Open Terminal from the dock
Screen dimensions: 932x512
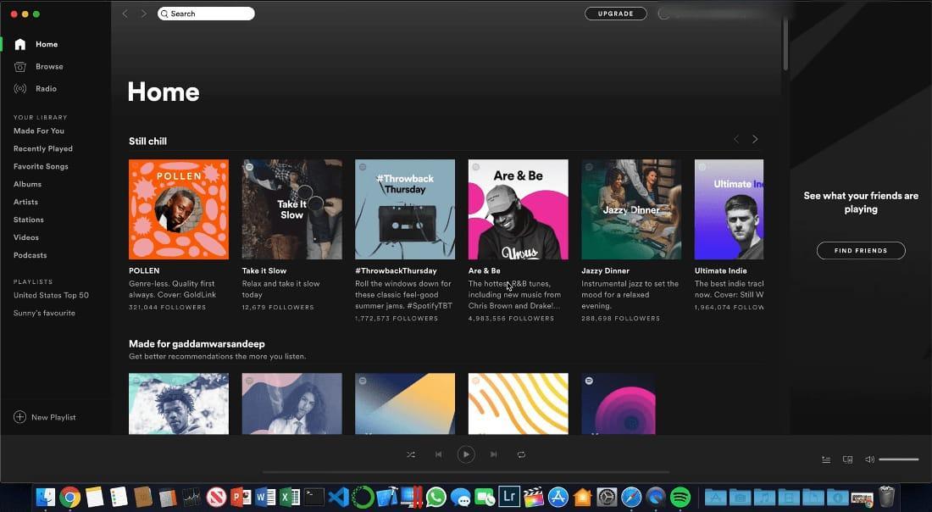(313, 497)
